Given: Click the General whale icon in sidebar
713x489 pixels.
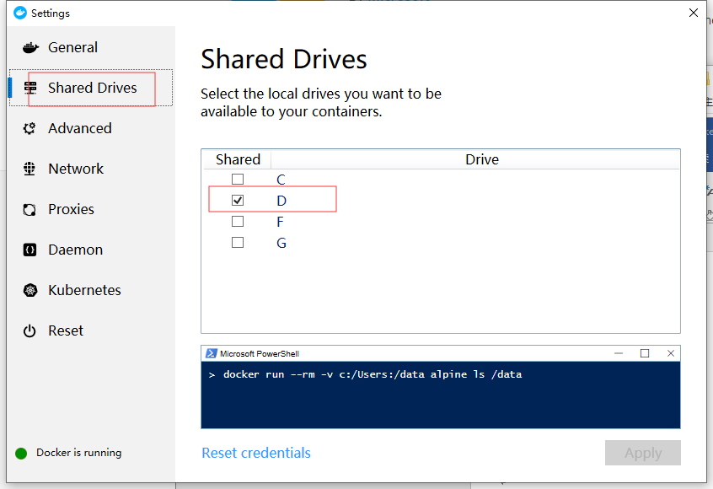Looking at the screenshot, I should tap(30, 47).
